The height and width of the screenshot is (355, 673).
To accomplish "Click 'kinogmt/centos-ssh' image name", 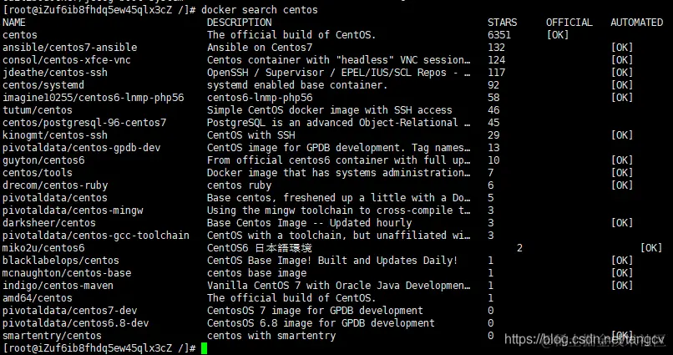I will coord(55,134).
